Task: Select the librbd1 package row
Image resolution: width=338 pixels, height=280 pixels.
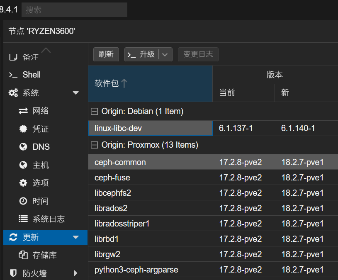Action: (213, 239)
